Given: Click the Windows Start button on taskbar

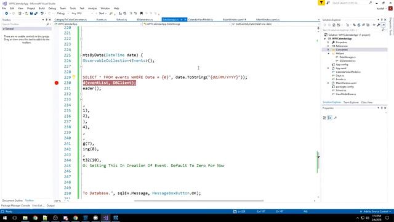Looking at the screenshot, I should 5,218.
